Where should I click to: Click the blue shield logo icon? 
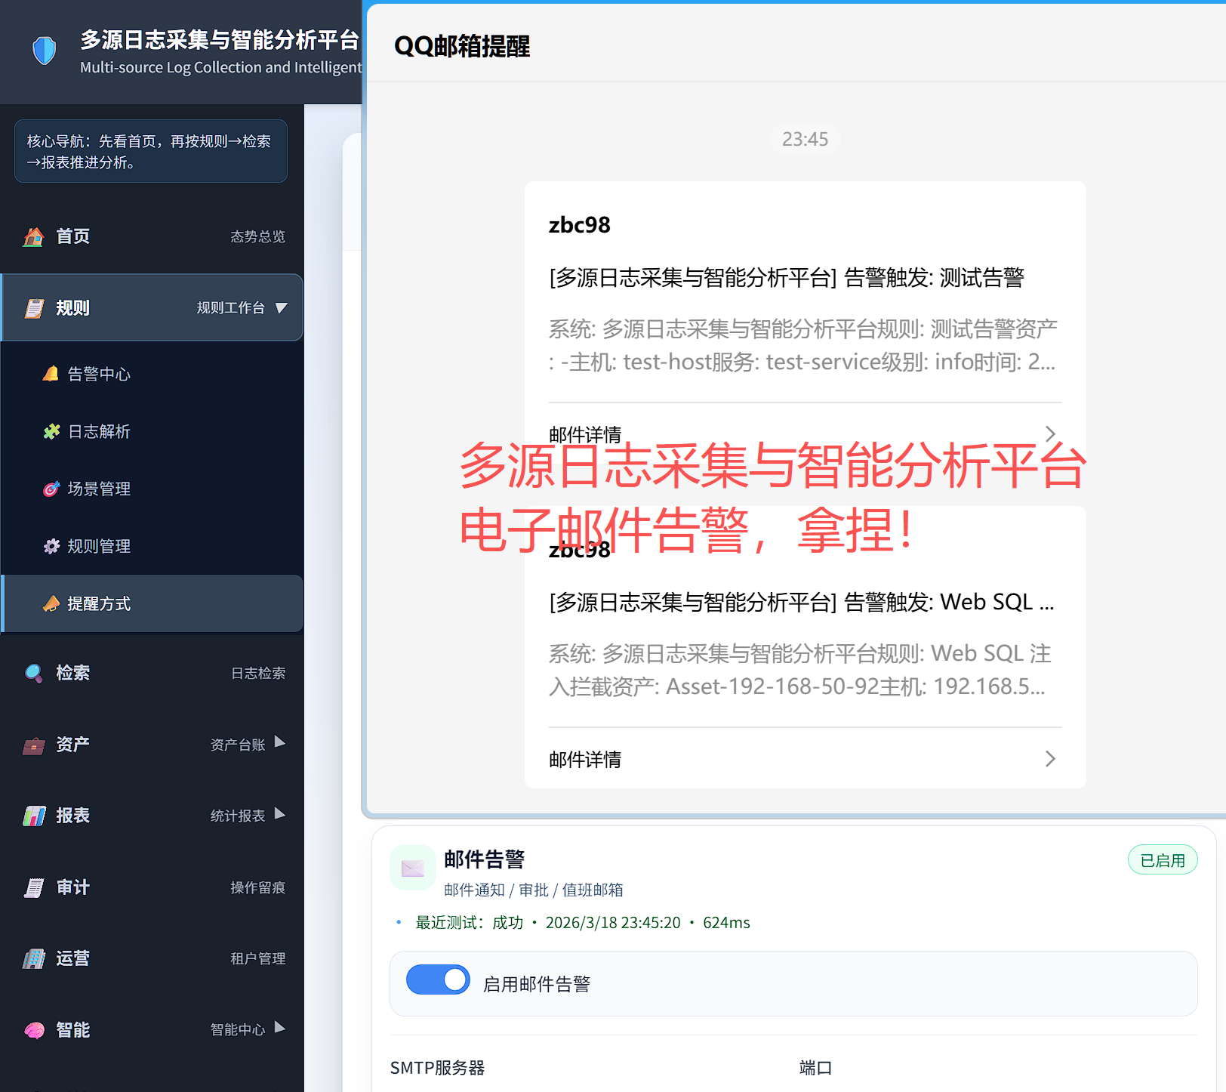tap(45, 51)
